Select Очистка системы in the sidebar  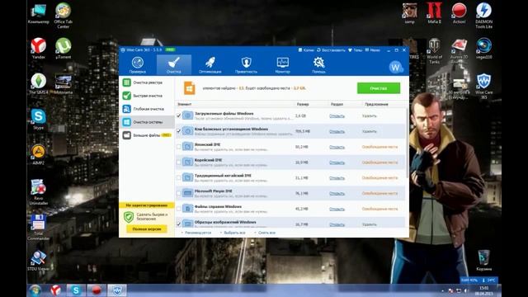click(147, 122)
